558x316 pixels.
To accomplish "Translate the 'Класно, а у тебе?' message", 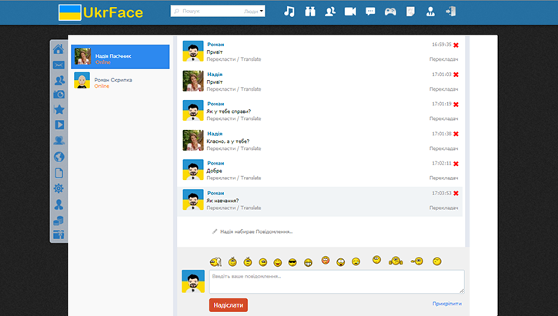I will pyautogui.click(x=234, y=148).
